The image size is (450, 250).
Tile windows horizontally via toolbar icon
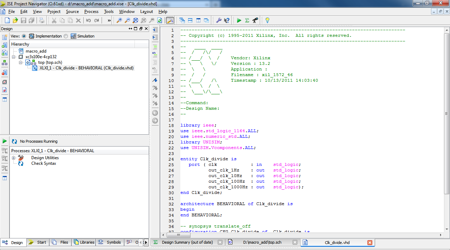point(190,20)
